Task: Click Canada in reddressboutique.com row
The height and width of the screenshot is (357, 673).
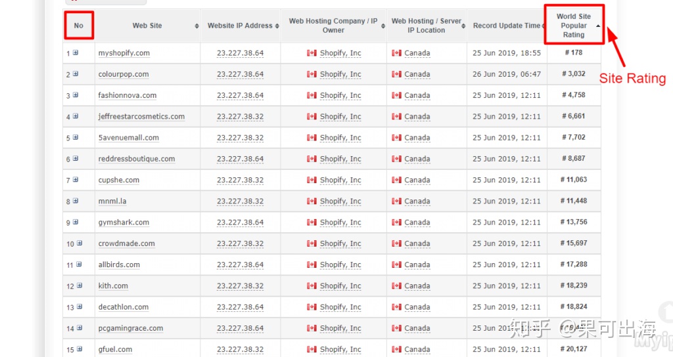Action: 417,159
